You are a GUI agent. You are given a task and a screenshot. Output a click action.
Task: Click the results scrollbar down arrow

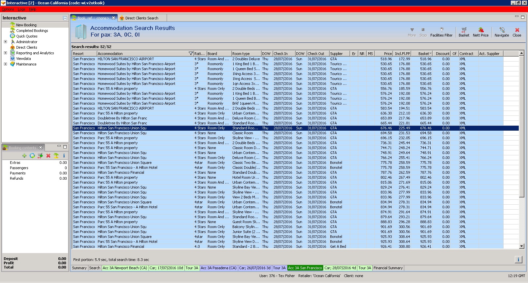click(521, 246)
